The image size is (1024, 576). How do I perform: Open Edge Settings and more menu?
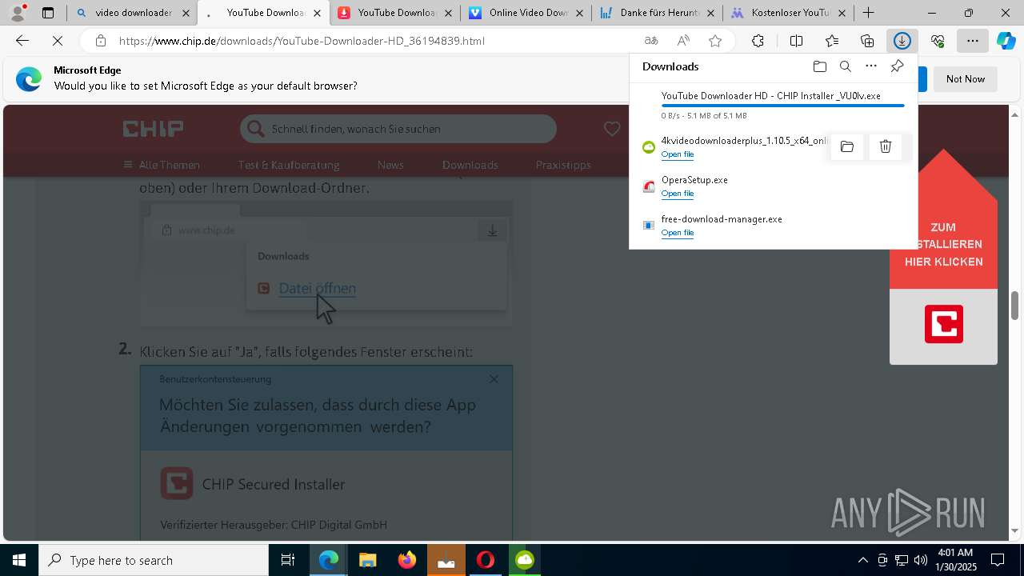(973, 41)
